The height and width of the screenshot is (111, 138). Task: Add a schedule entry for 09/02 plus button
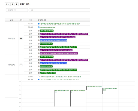pos(21,65)
